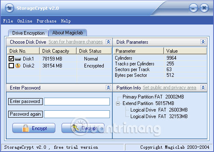Click the Normal status cell

(91, 59)
